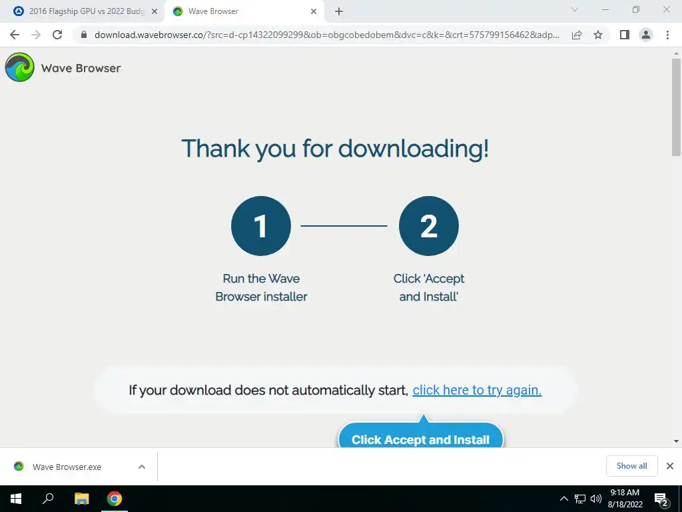Expand Wave Browser.exe download options chevron

click(142, 467)
